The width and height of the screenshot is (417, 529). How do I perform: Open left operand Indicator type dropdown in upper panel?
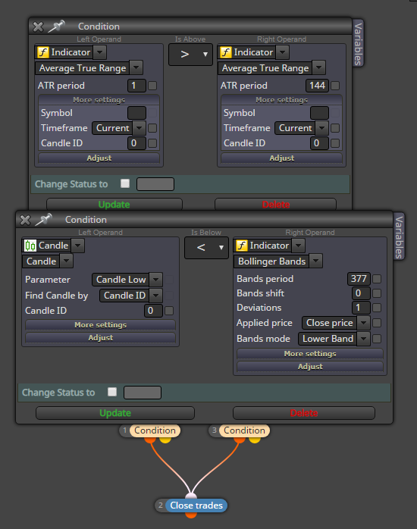99,52
